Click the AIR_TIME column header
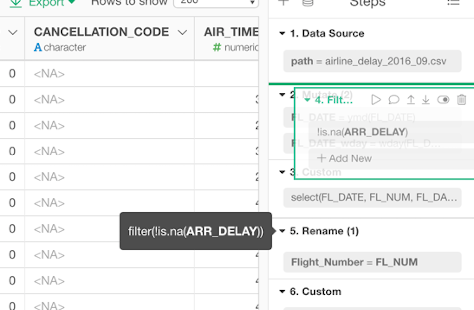The image size is (474, 310). [x=231, y=32]
